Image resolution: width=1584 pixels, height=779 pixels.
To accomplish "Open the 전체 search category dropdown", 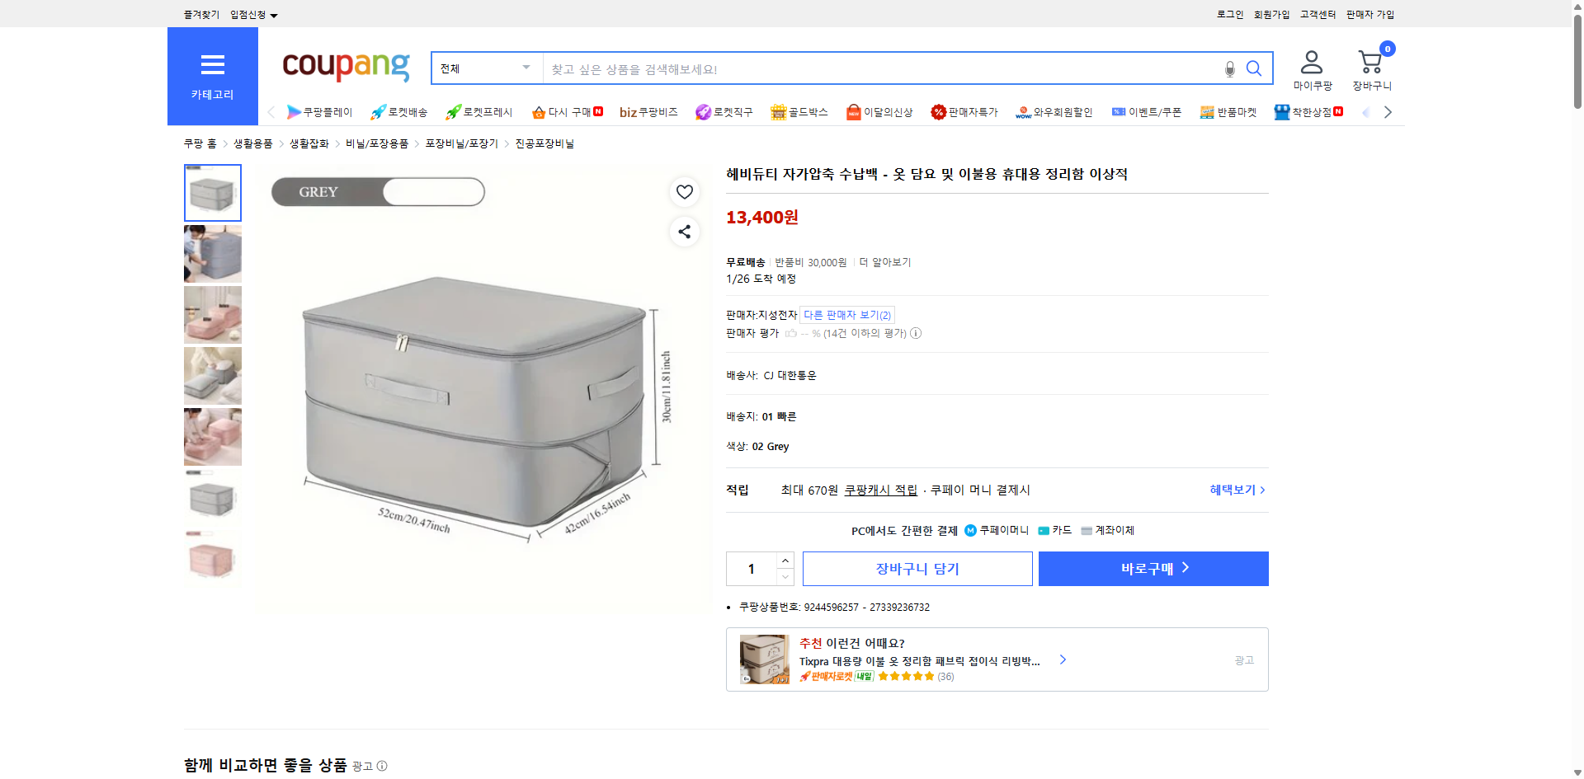I will 485,68.
